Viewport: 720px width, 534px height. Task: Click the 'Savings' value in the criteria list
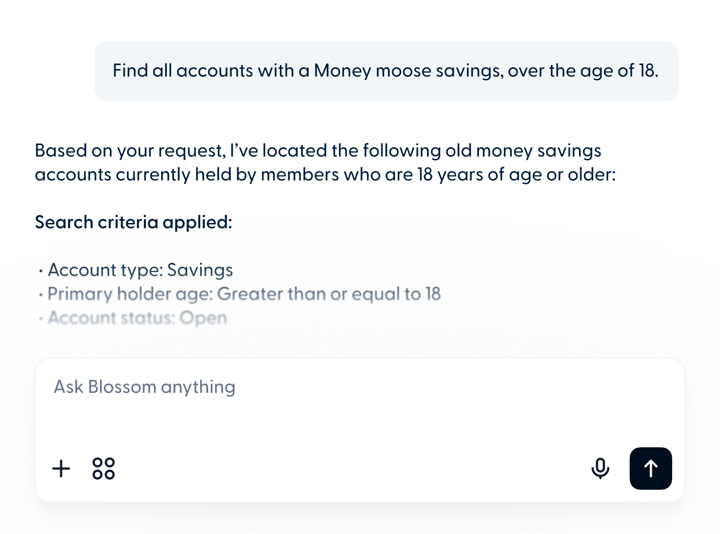(x=200, y=270)
